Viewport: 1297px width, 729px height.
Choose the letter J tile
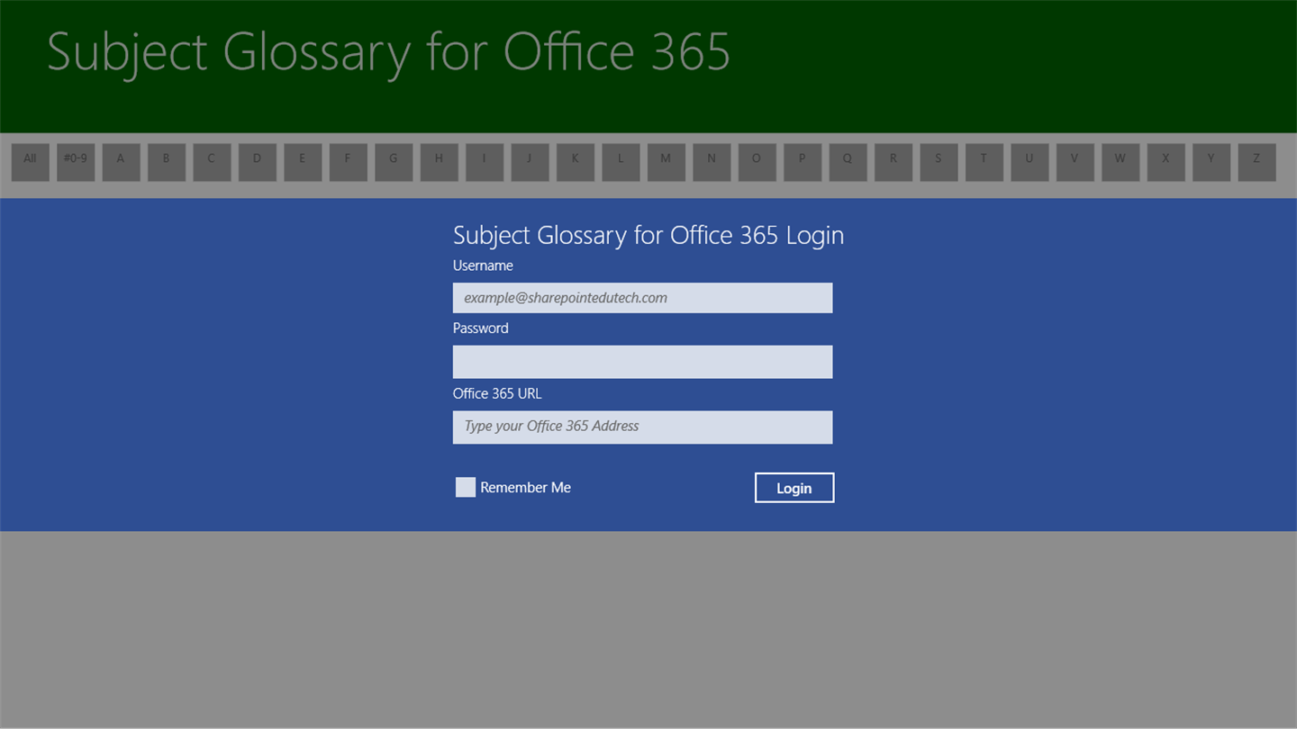point(530,162)
